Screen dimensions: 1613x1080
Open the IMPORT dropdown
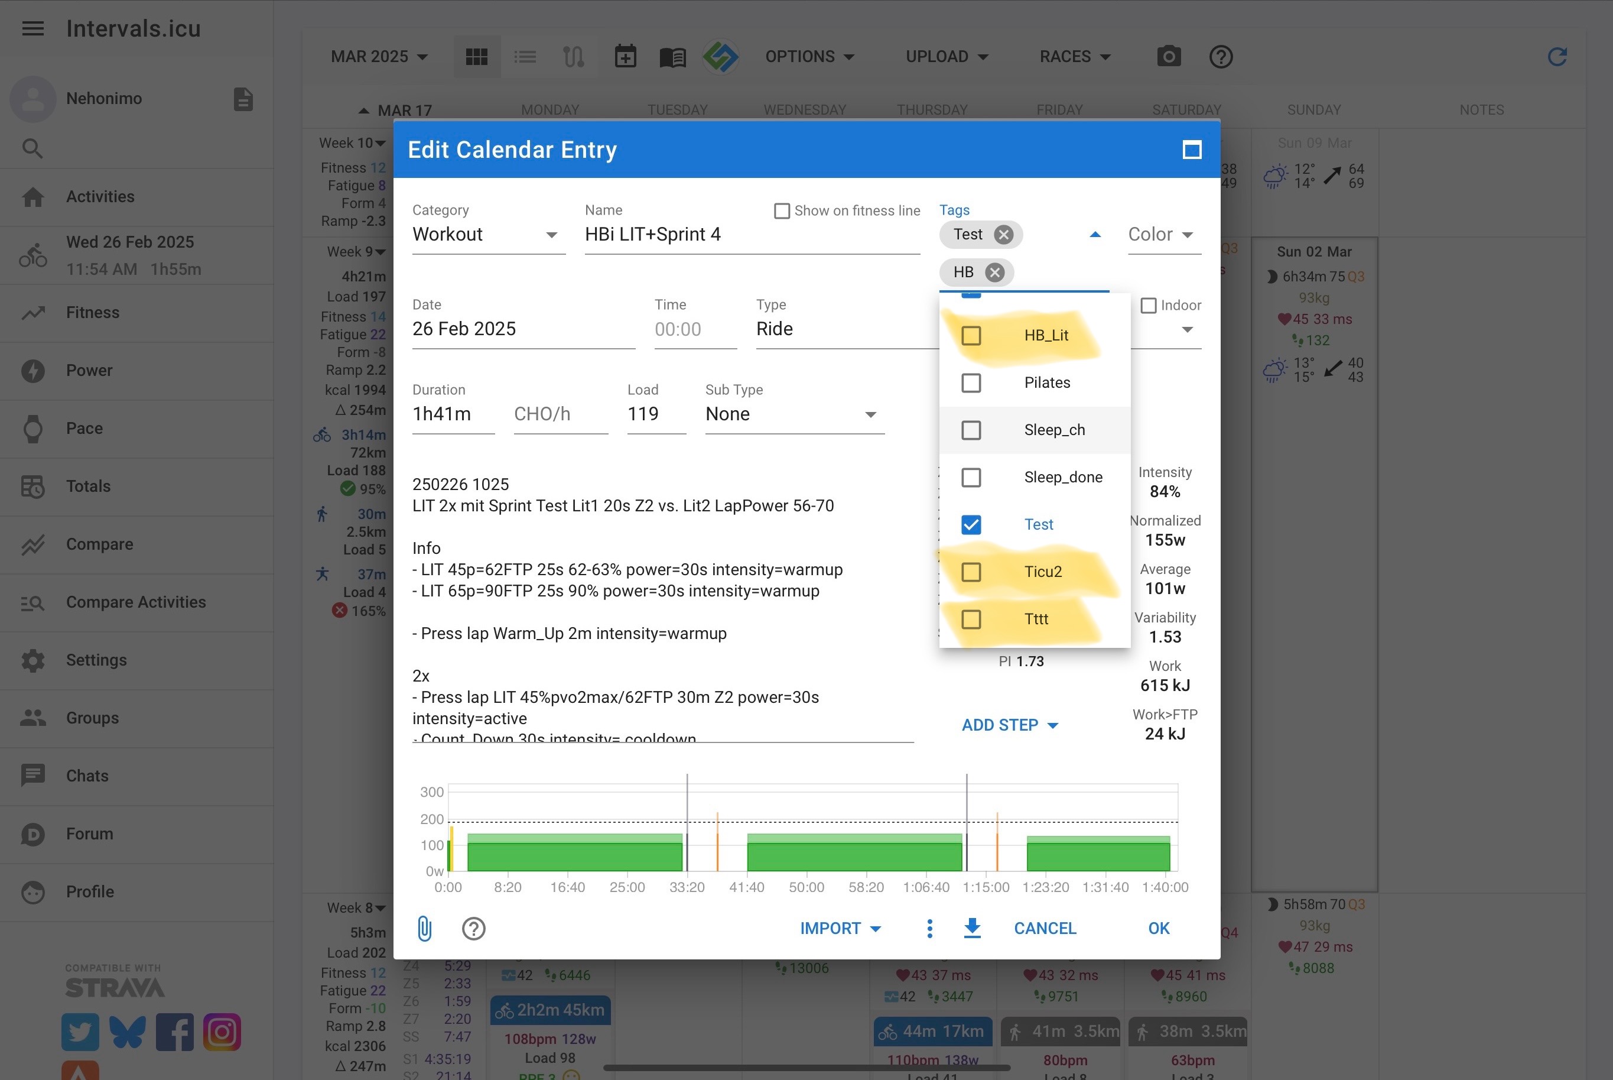point(841,927)
